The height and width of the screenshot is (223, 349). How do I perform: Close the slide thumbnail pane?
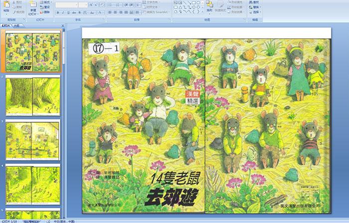[x=63, y=26]
